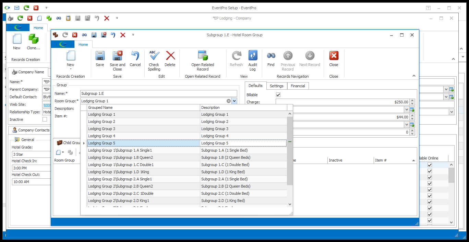The image size is (469, 242).
Task: Click the Home tab in the Hotel Room Group ribbon
Action: [x=83, y=44]
